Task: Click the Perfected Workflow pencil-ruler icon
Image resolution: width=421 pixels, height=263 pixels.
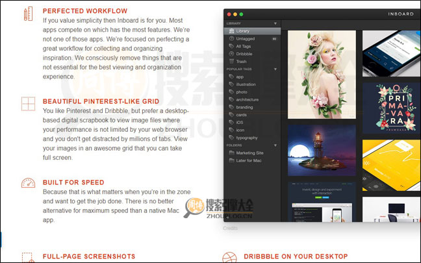Action: pyautogui.click(x=28, y=14)
